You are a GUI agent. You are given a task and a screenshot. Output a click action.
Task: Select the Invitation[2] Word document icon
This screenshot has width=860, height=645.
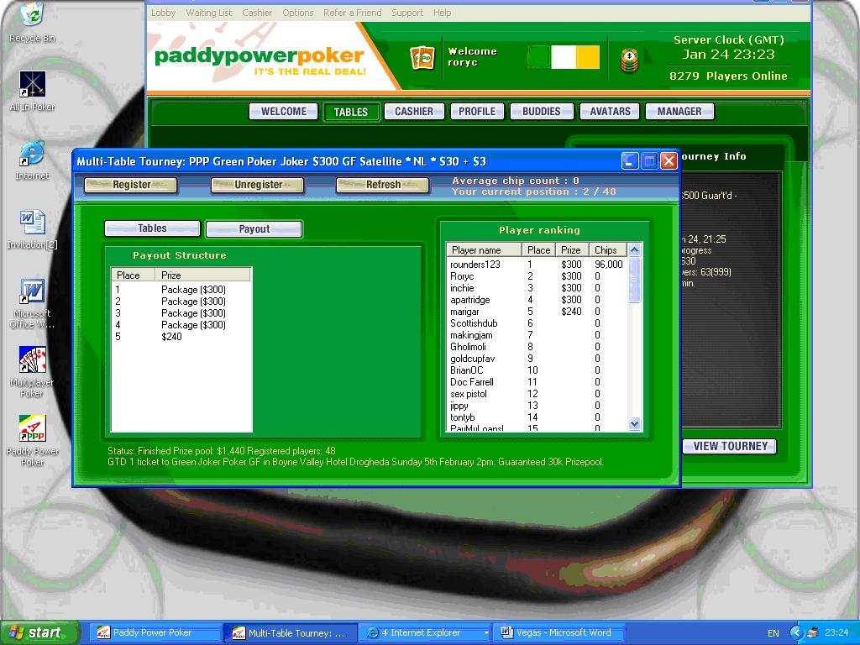32,228
